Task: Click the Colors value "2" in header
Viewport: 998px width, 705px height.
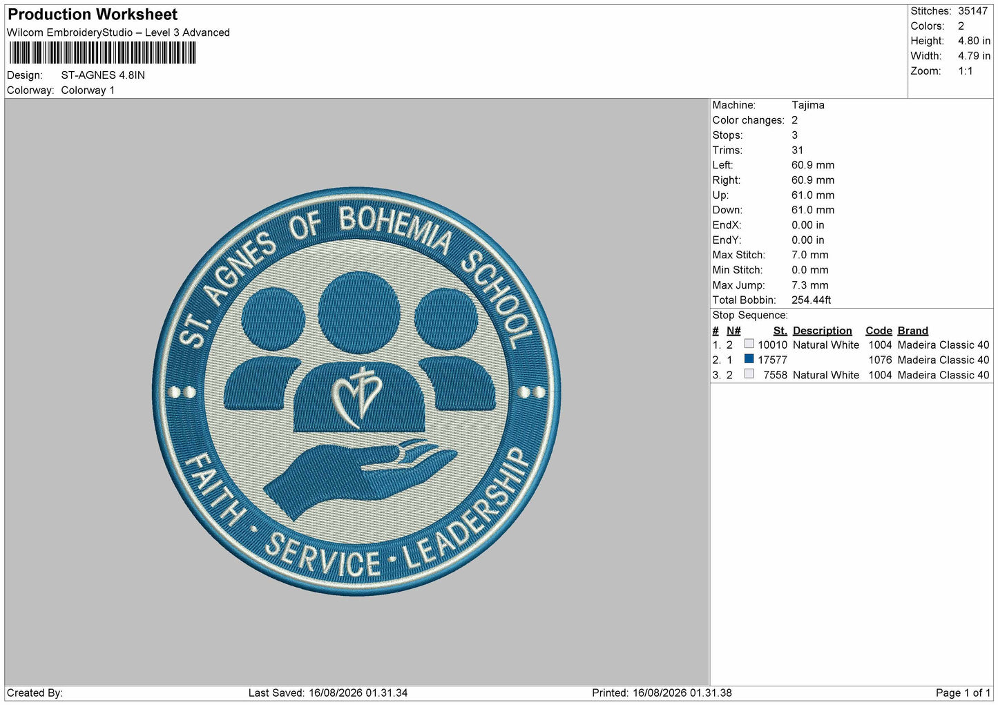Action: click(x=961, y=26)
